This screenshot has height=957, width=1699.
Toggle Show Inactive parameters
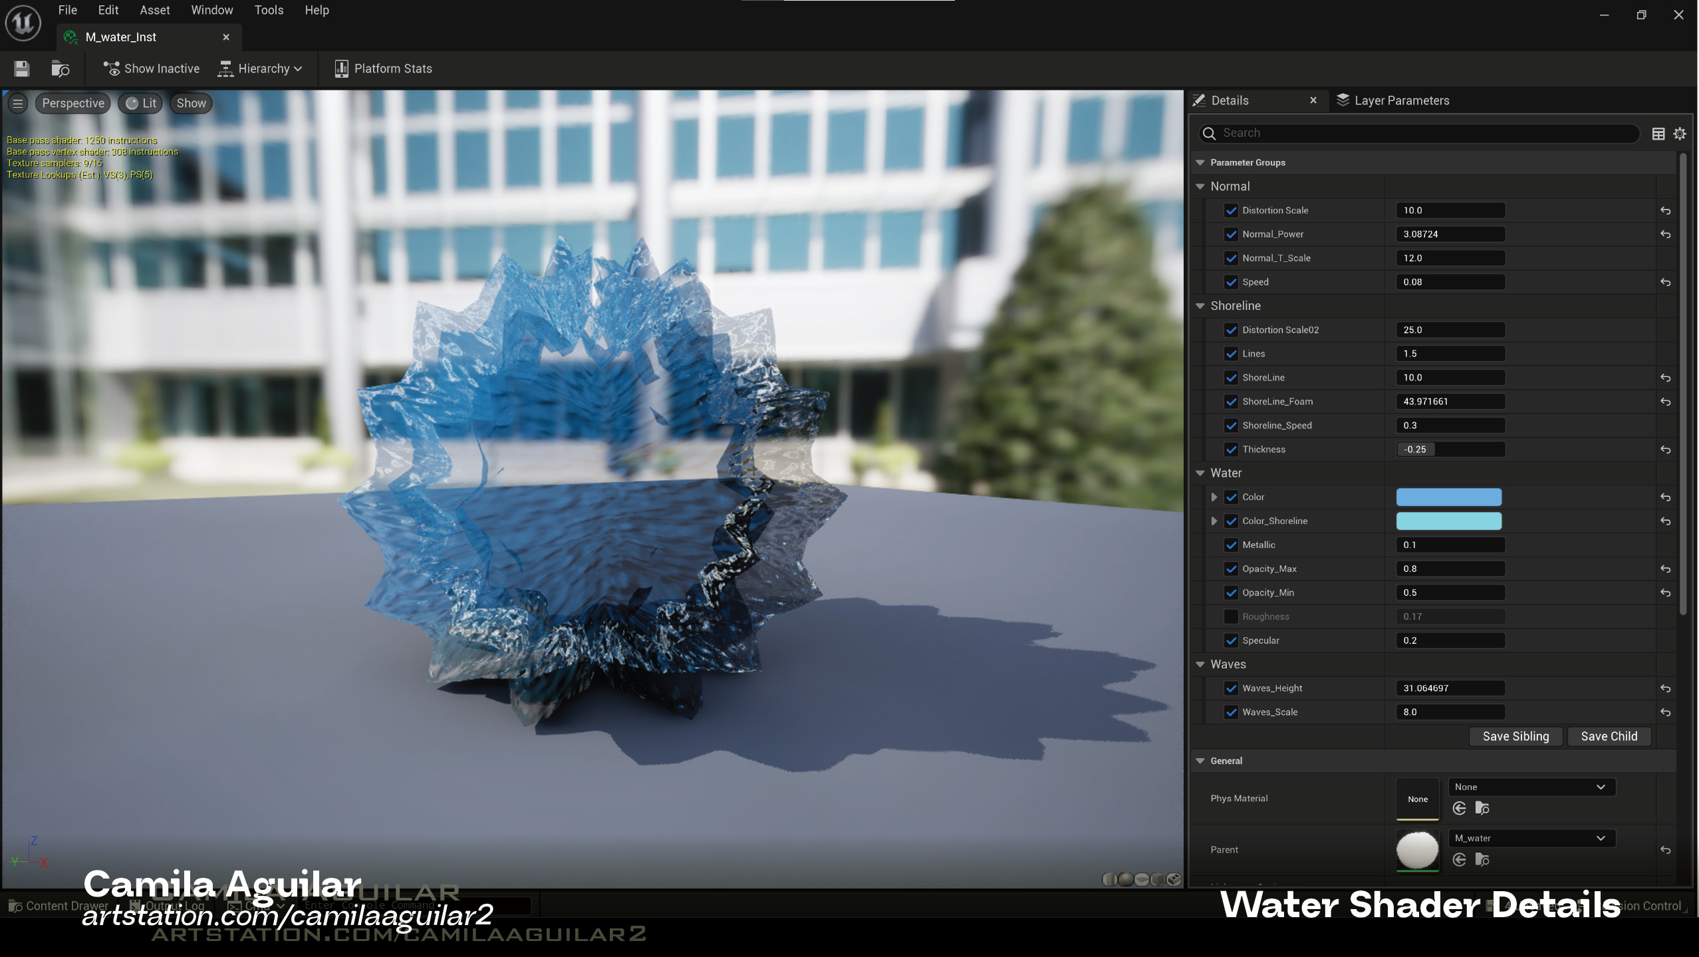coord(152,68)
